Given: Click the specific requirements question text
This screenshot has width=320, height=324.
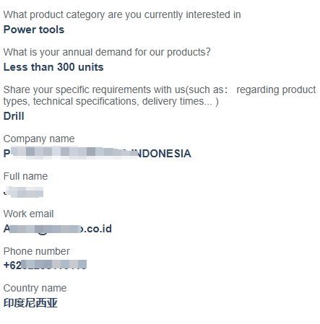Looking at the screenshot, I should pos(160,95).
